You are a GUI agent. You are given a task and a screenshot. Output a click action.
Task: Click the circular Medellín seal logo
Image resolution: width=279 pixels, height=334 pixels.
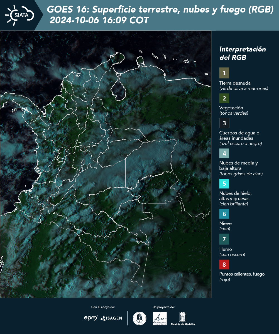[139, 318]
